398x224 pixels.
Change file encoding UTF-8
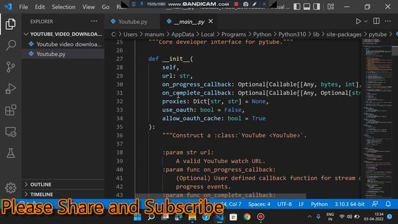pos(284,204)
